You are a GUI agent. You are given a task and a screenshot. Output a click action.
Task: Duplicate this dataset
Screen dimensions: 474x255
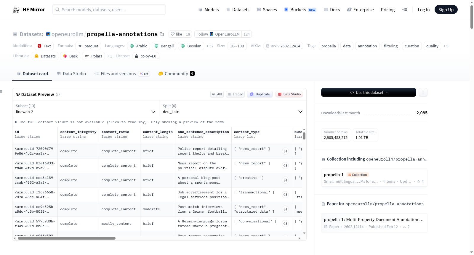260,94
